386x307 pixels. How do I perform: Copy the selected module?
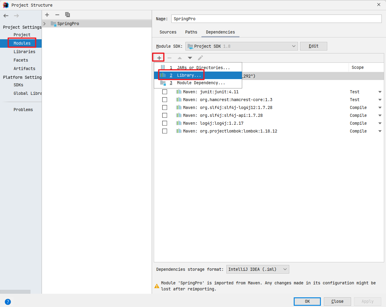coord(68,15)
